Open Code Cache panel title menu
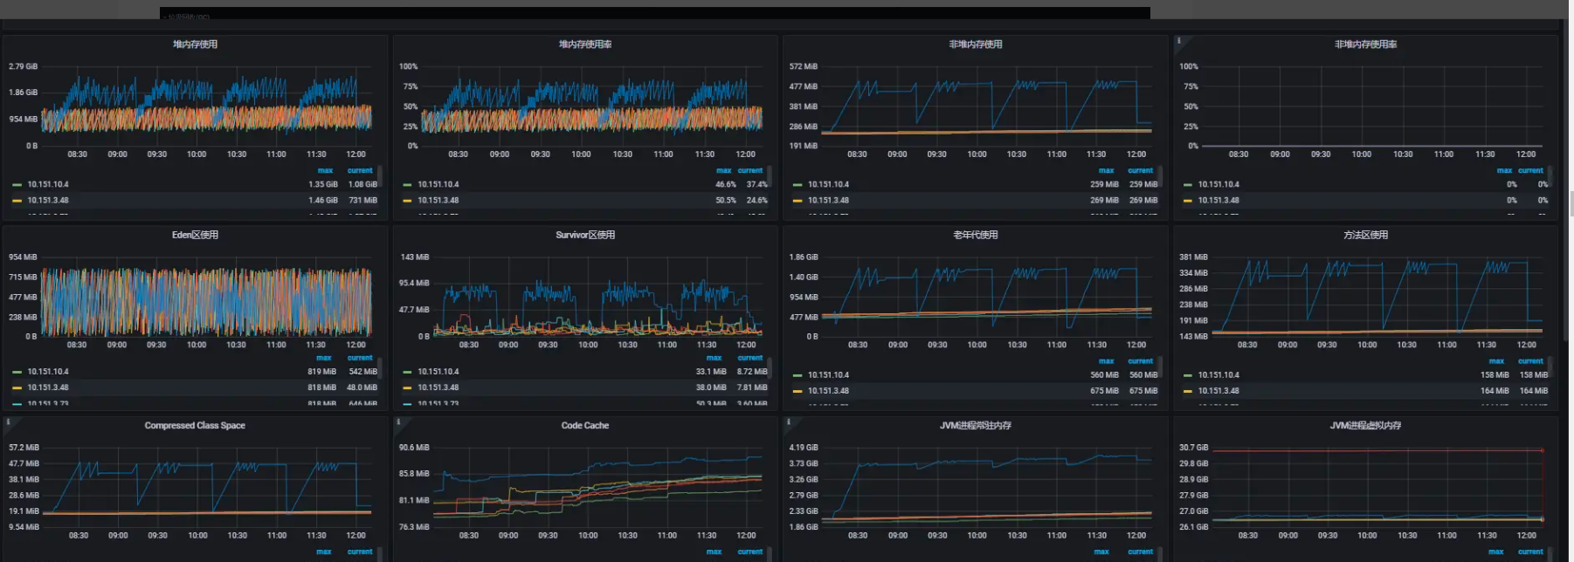1574x562 pixels. [585, 426]
